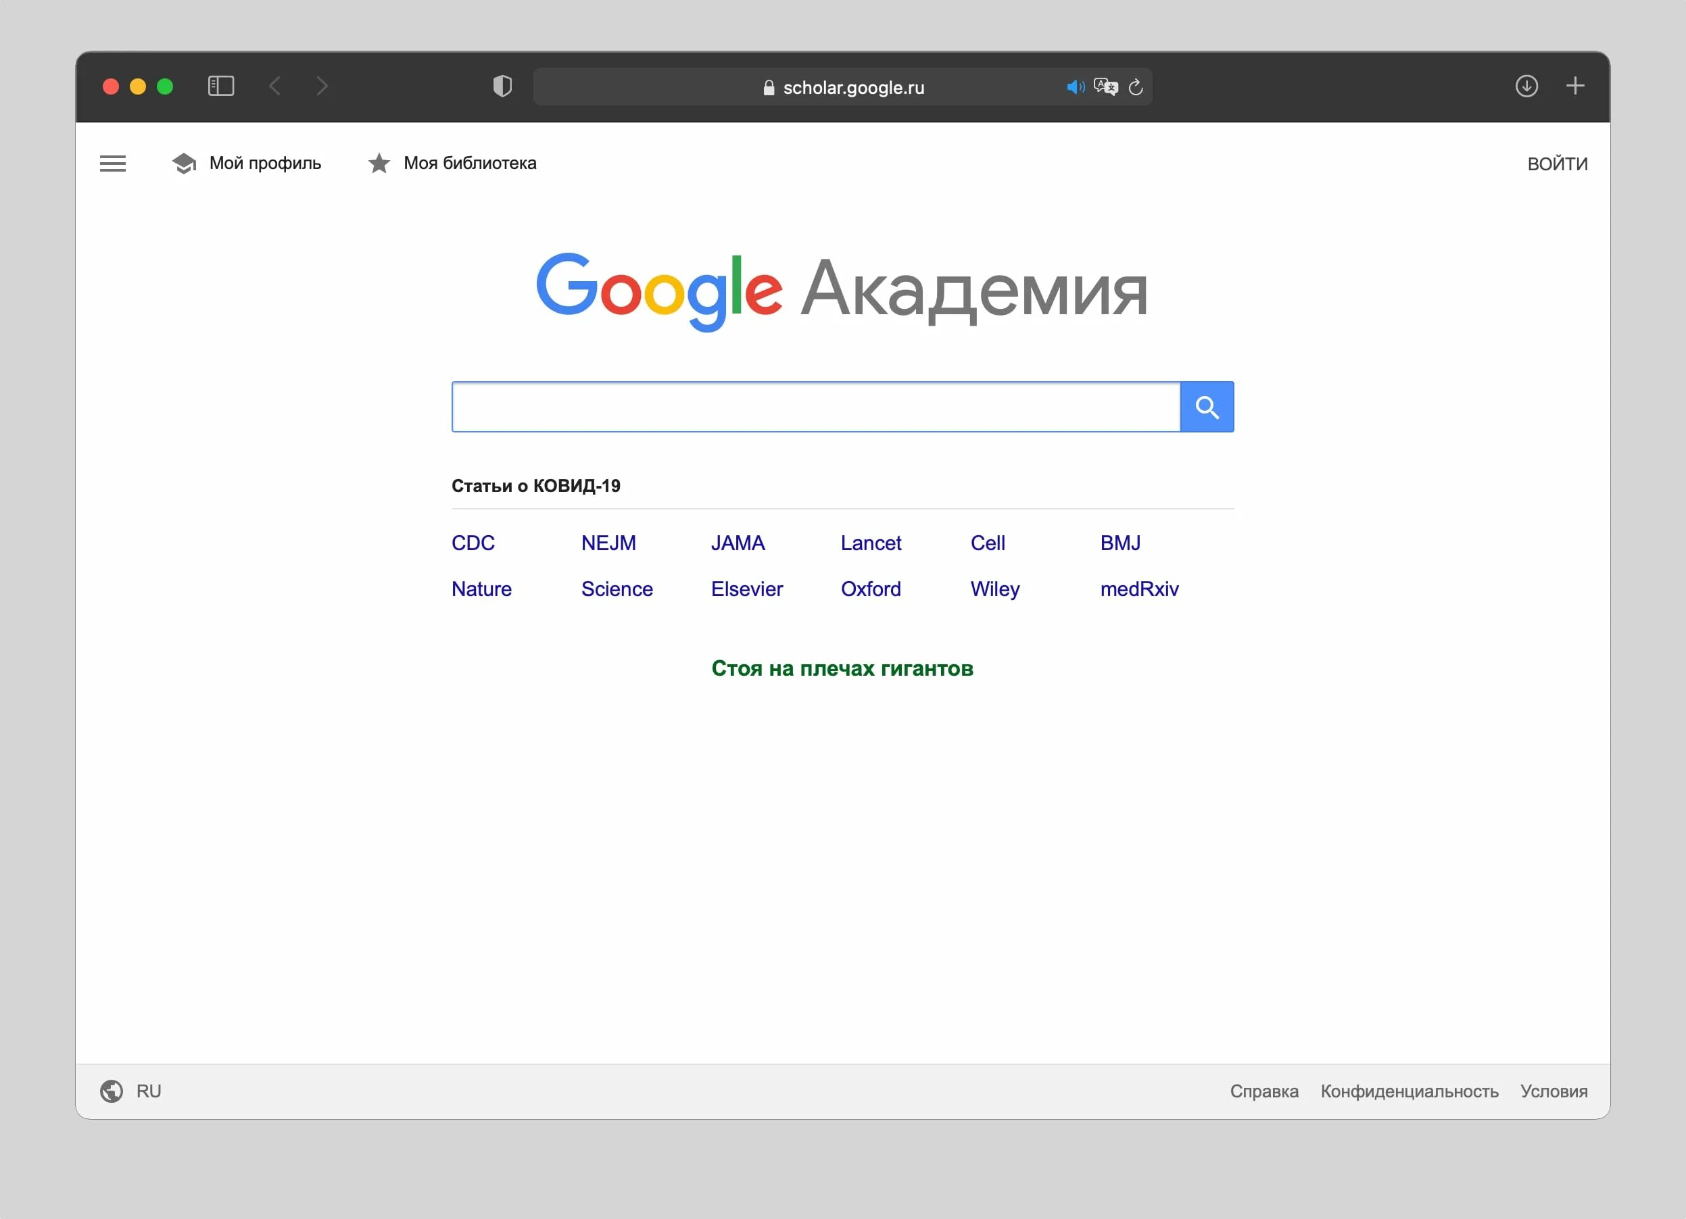Open the BMJ articles link

click(1120, 543)
